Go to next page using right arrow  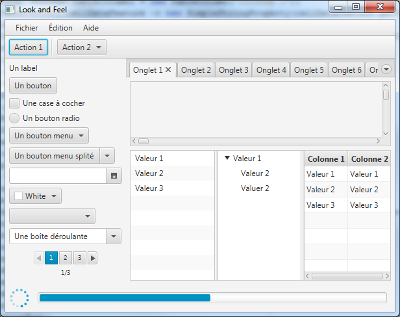coord(93,258)
